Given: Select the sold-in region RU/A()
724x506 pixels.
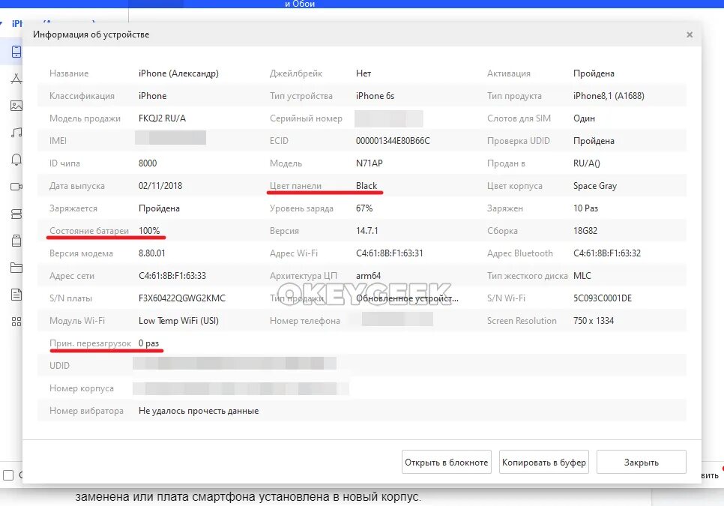Looking at the screenshot, I should point(586,163).
